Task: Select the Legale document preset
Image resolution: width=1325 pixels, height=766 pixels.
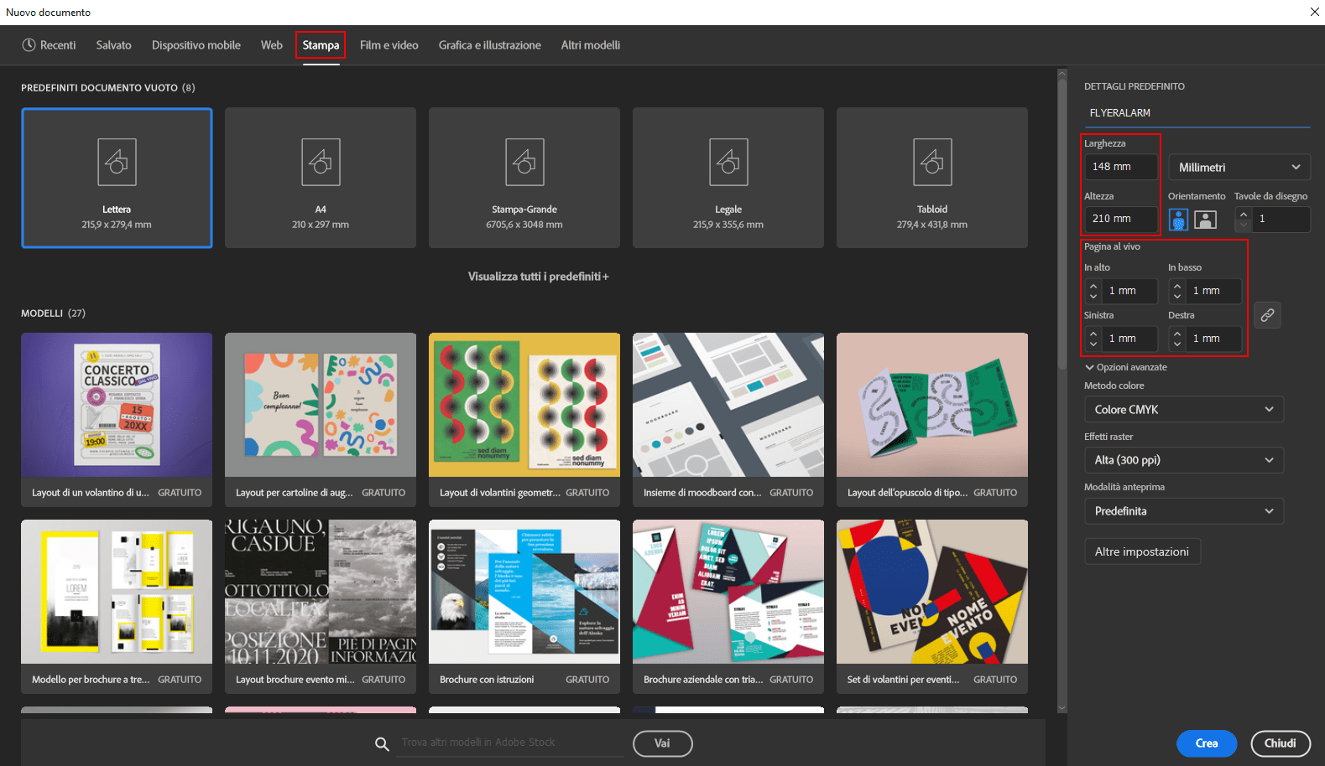Action: click(x=728, y=178)
